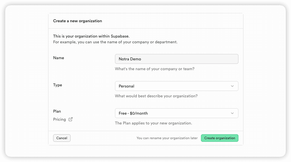Screen dimensions: 291x162
Task: Click the "What would best describe your organization?" hint
Action: 156,96
